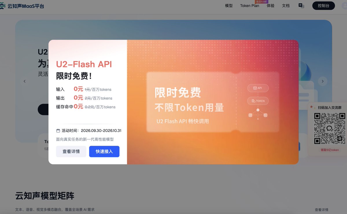Screen dimensions: 347x214
Task: Click the U2 Flash API 畅快调用 text
Action: (x=182, y=121)
